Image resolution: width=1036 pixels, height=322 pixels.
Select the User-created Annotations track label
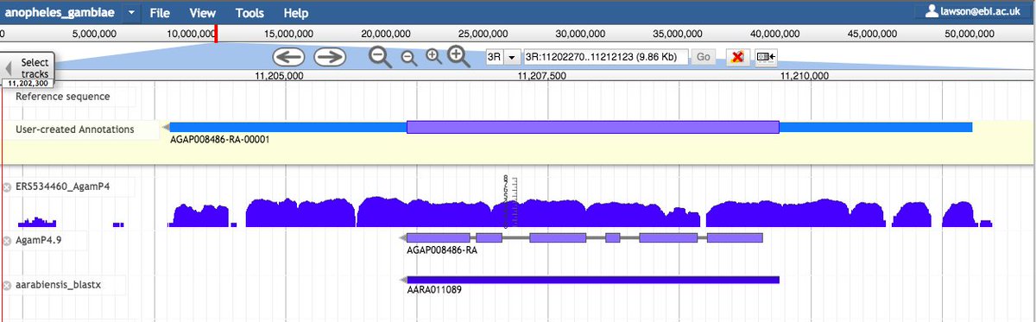(x=75, y=129)
